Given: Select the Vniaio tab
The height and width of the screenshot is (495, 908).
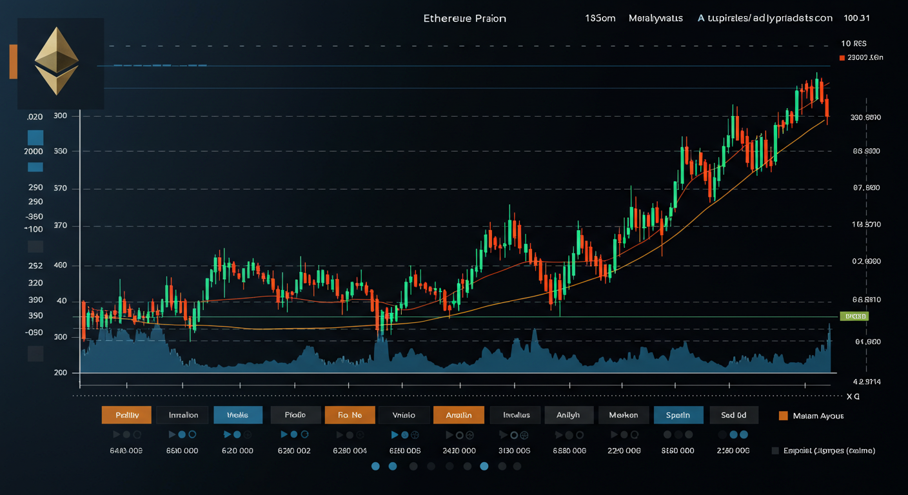Looking at the screenshot, I should (404, 415).
